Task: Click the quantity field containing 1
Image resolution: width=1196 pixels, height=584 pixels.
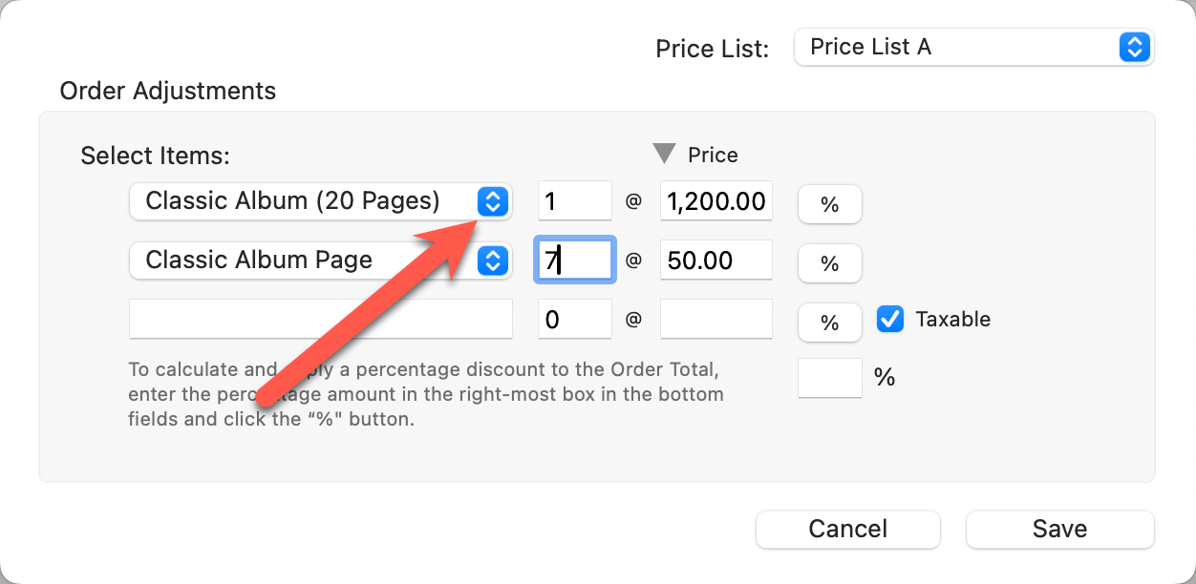Action: 574,201
